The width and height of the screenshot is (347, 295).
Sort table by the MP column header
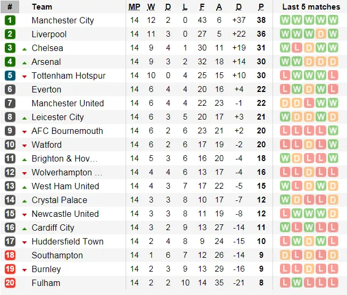pyautogui.click(x=134, y=7)
